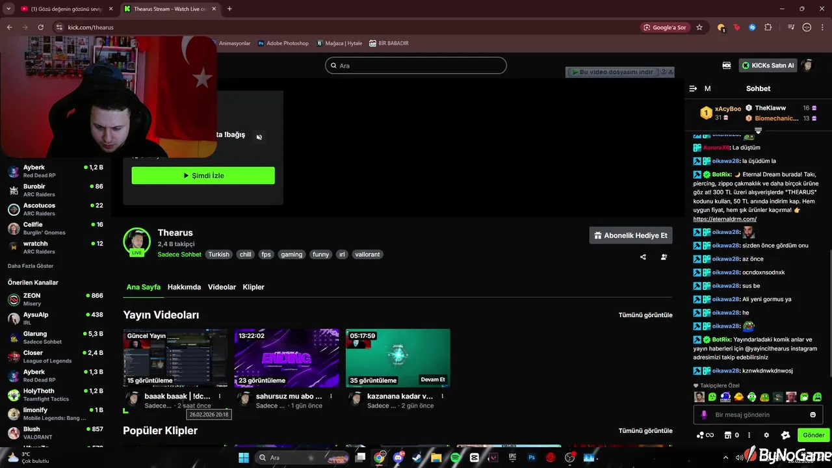The height and width of the screenshot is (468, 832).
Task: Click Google'a Sor button in address bar
Action: 665,27
